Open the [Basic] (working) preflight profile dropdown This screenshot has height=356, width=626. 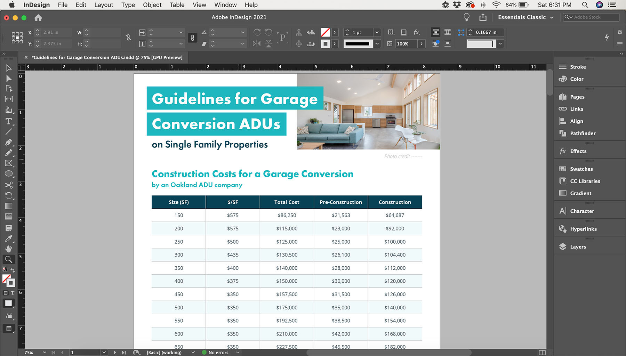(x=193, y=353)
